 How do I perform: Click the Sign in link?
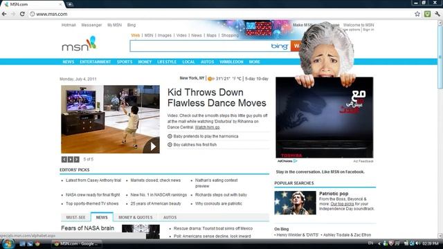pyautogui.click(x=368, y=29)
